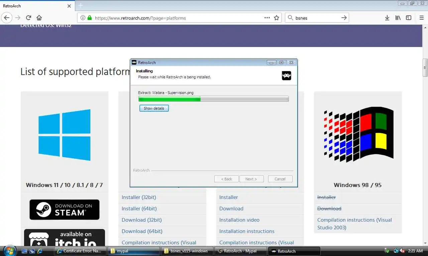
Task: Click the muted volume tray icon
Action: [402, 251]
